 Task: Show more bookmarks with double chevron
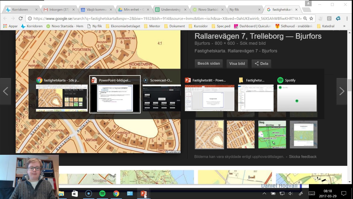click(344, 26)
